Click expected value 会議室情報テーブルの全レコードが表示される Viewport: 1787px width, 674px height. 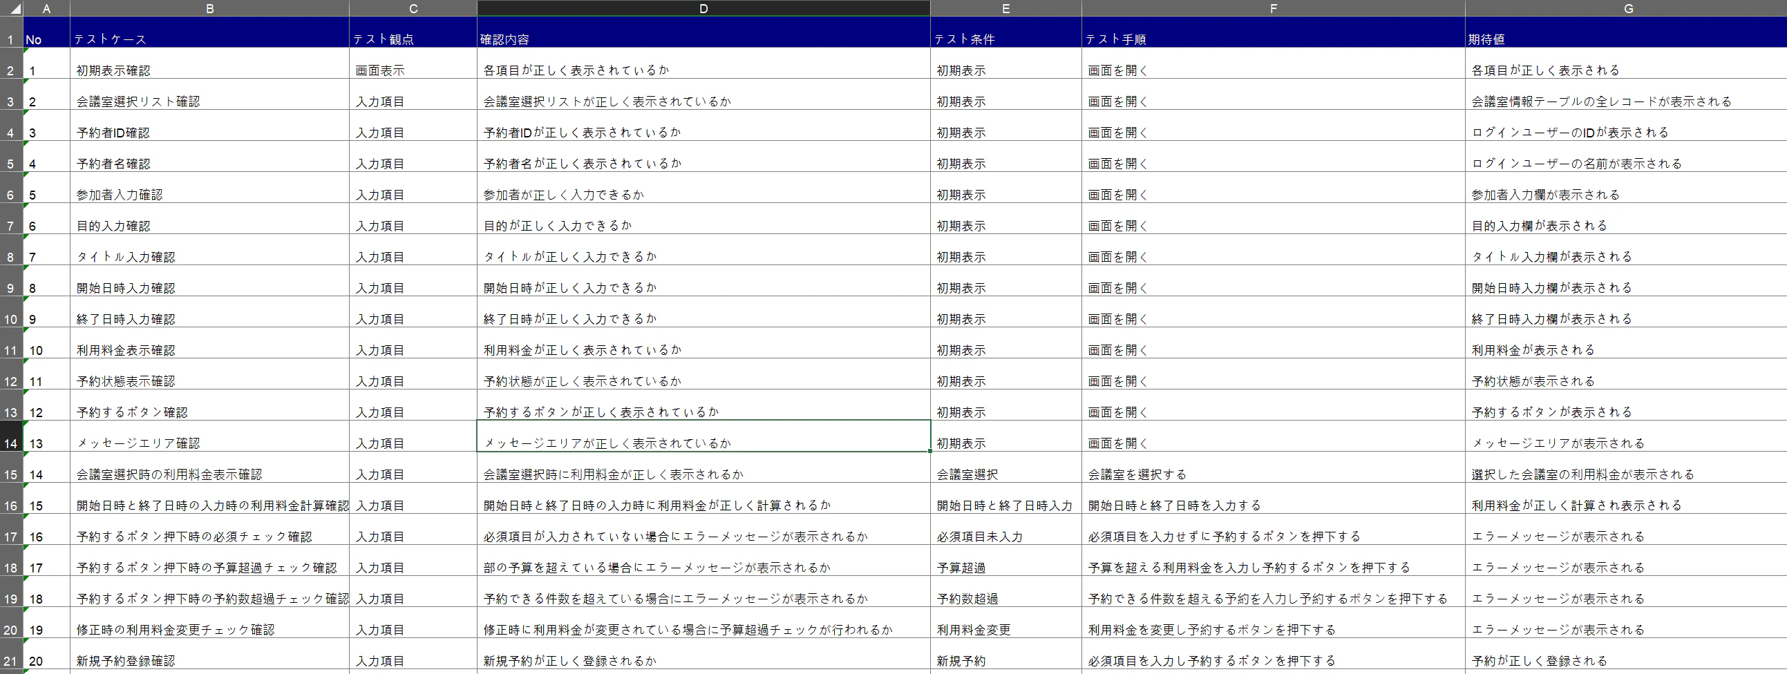(1626, 95)
